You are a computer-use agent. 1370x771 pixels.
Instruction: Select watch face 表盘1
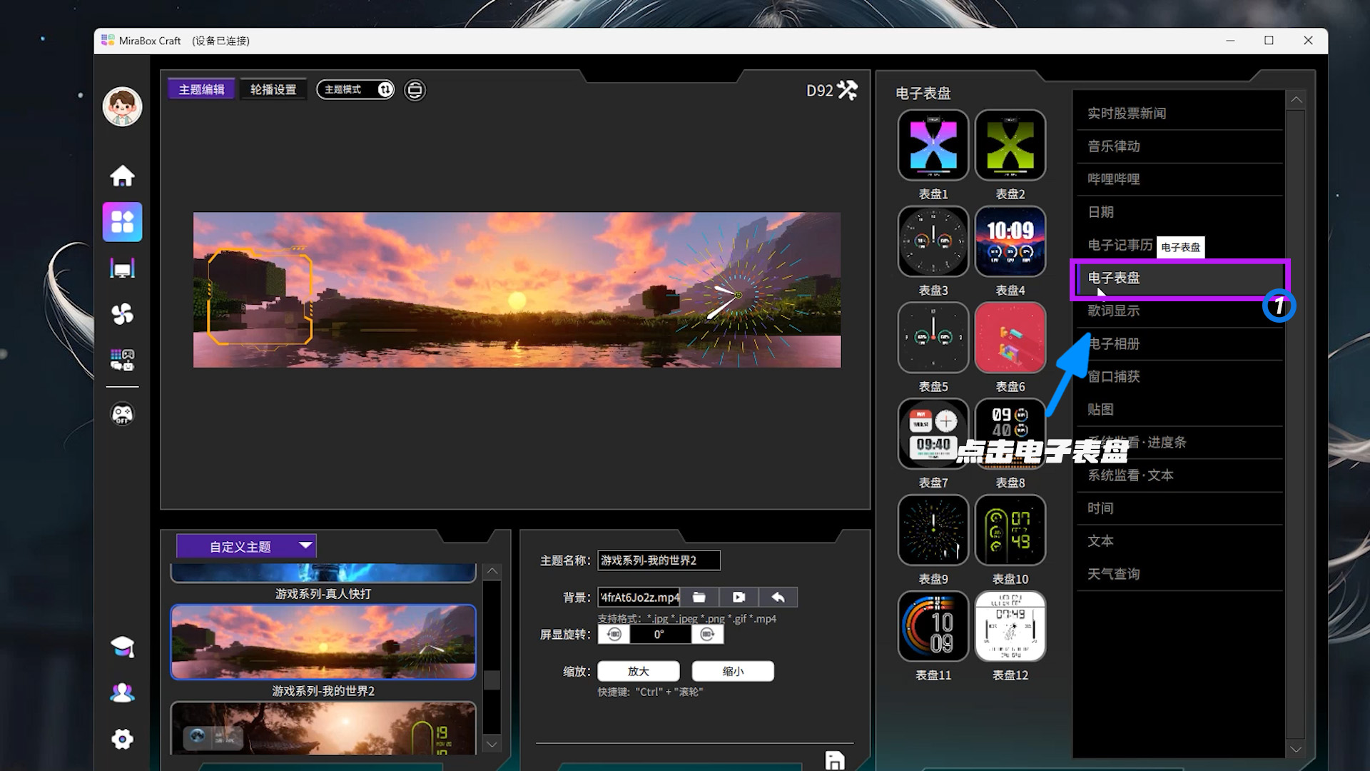(933, 145)
